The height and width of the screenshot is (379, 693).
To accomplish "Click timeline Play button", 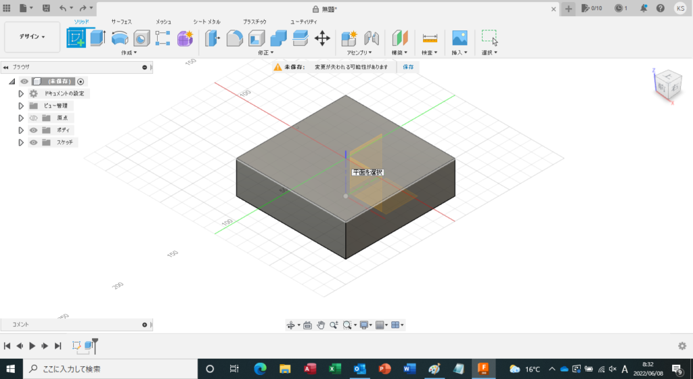I will [x=32, y=346].
